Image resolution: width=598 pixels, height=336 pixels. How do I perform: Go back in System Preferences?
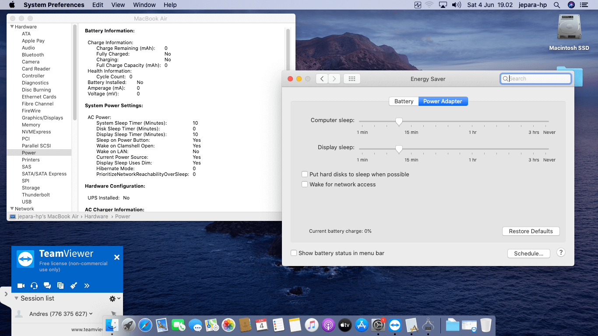click(x=322, y=79)
